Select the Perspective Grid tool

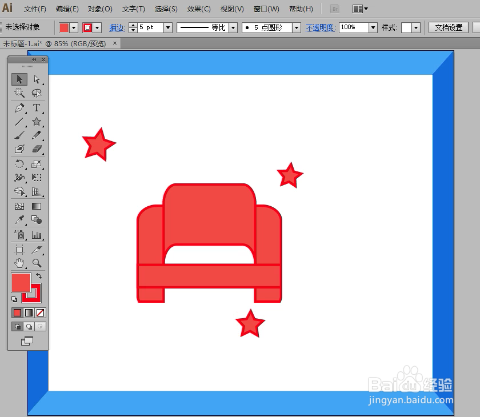pyautogui.click(x=37, y=191)
